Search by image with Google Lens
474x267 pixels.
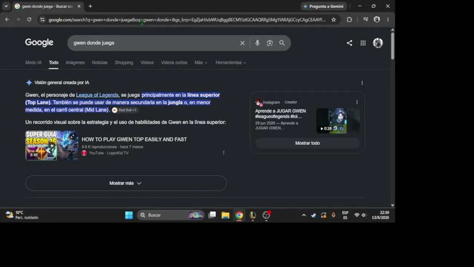270,43
